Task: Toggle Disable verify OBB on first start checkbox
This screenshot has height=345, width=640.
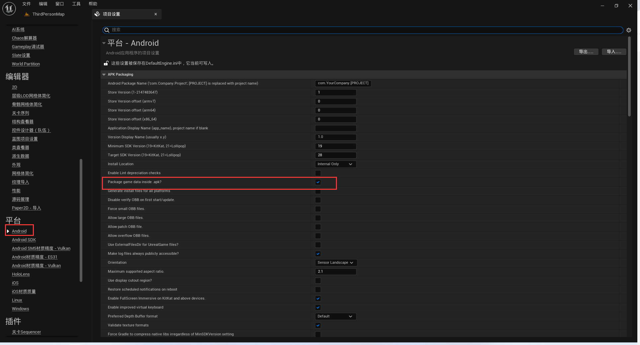Action: point(318,200)
